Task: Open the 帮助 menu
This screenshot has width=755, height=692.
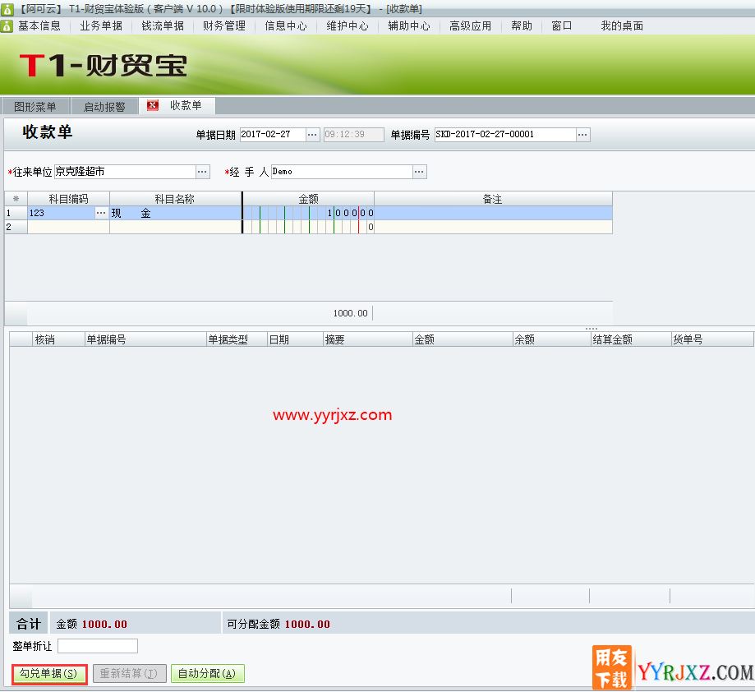Action: click(x=522, y=26)
